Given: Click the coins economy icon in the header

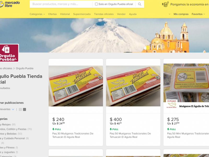Looking at the screenshot, I should click(x=165, y=4).
